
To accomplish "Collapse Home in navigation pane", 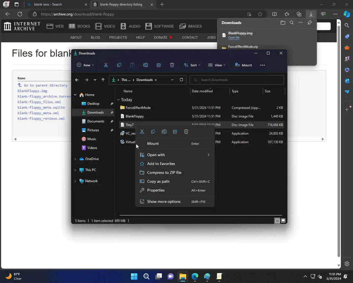I will [75, 95].
